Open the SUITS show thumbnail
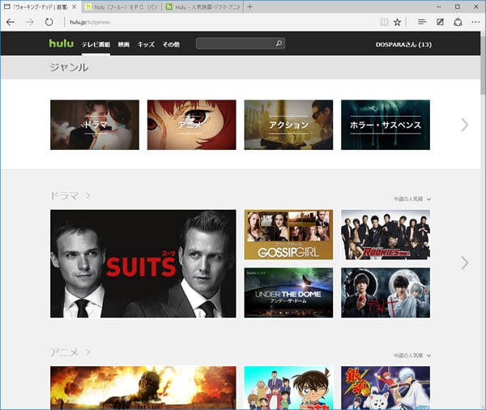The image size is (486, 410). coord(143,263)
